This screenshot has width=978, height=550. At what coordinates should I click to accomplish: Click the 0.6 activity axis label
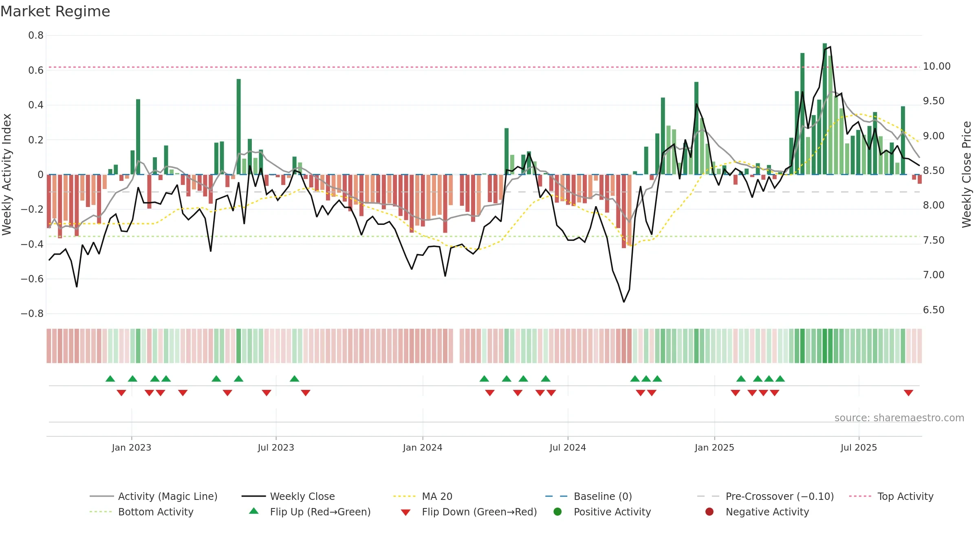[36, 70]
